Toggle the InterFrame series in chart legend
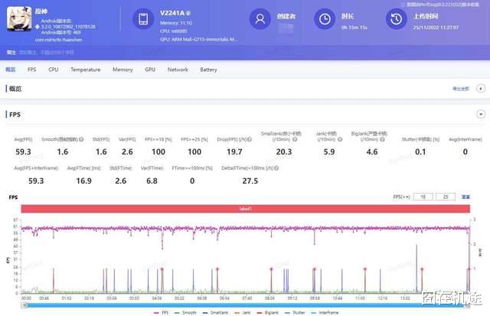Image resolution: width=490 pixels, height=316 pixels. pos(325,313)
